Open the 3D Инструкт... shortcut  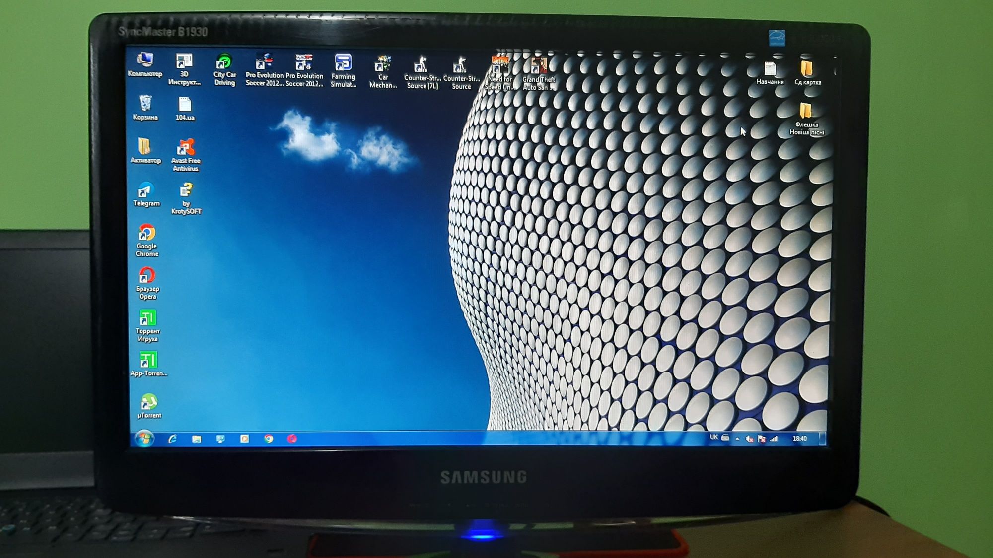coord(184,69)
